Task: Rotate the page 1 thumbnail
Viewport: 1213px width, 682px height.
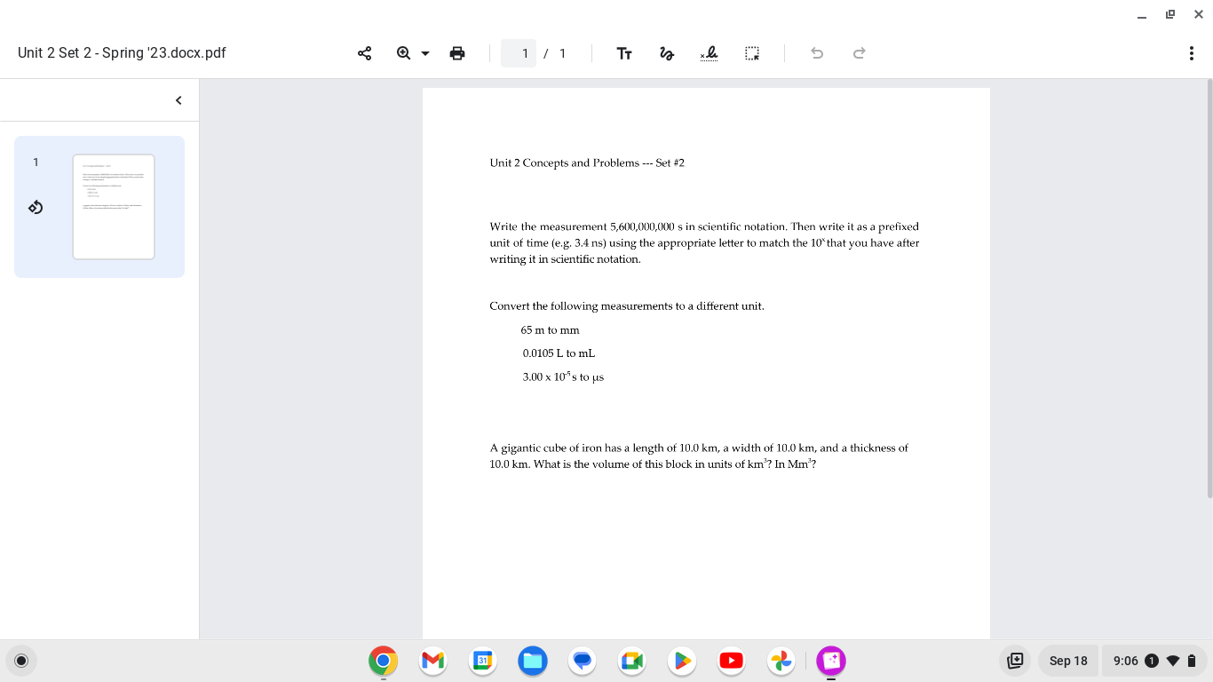Action: coord(36,207)
